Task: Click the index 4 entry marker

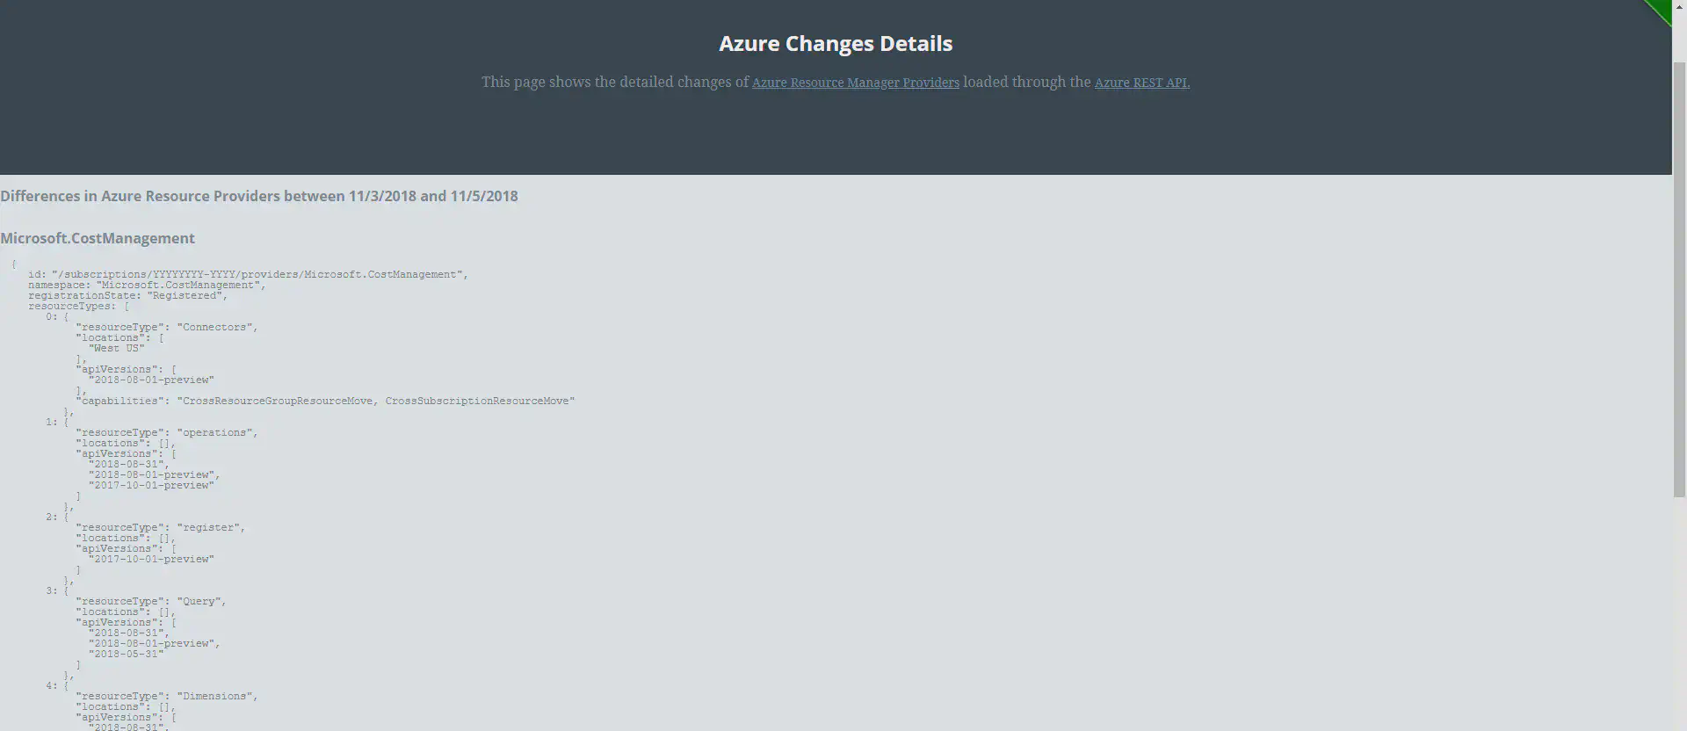Action: click(x=52, y=686)
